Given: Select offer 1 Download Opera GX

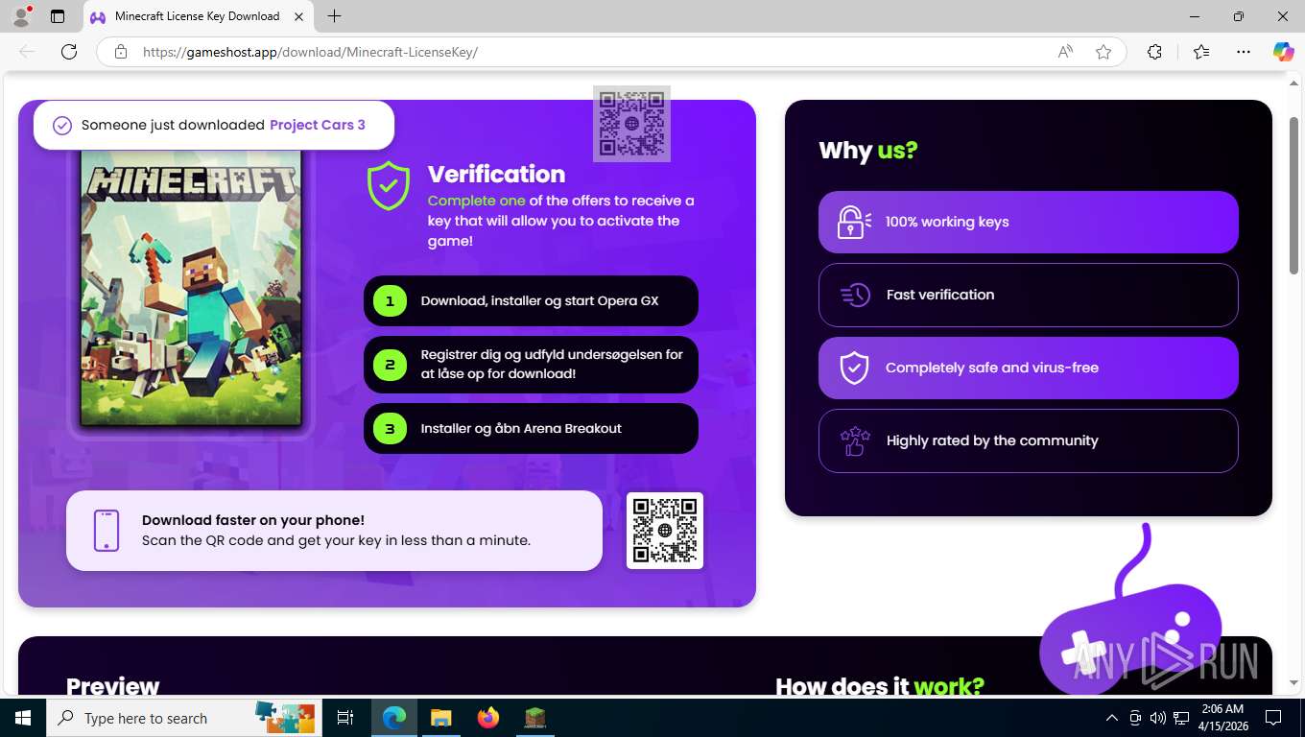Looking at the screenshot, I should [531, 301].
